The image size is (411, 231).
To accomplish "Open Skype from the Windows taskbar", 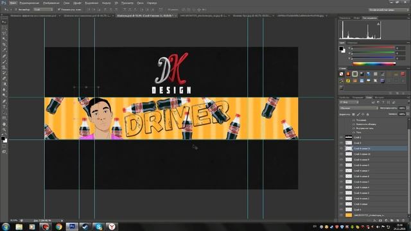I will [98, 227].
